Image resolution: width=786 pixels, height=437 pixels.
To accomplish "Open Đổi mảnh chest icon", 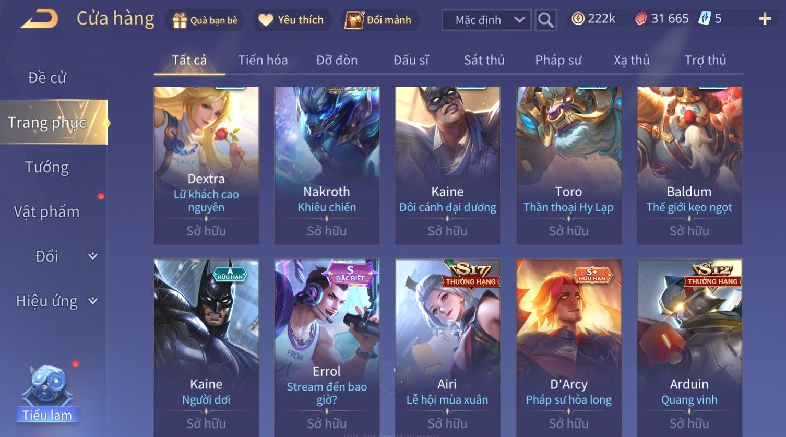I will pos(354,20).
